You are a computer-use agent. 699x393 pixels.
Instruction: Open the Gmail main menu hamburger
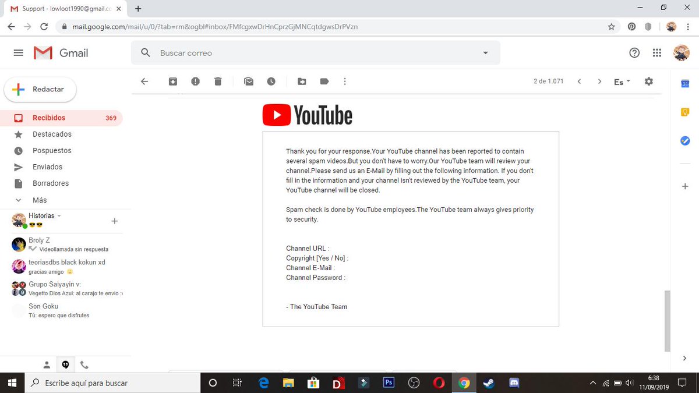[18, 53]
